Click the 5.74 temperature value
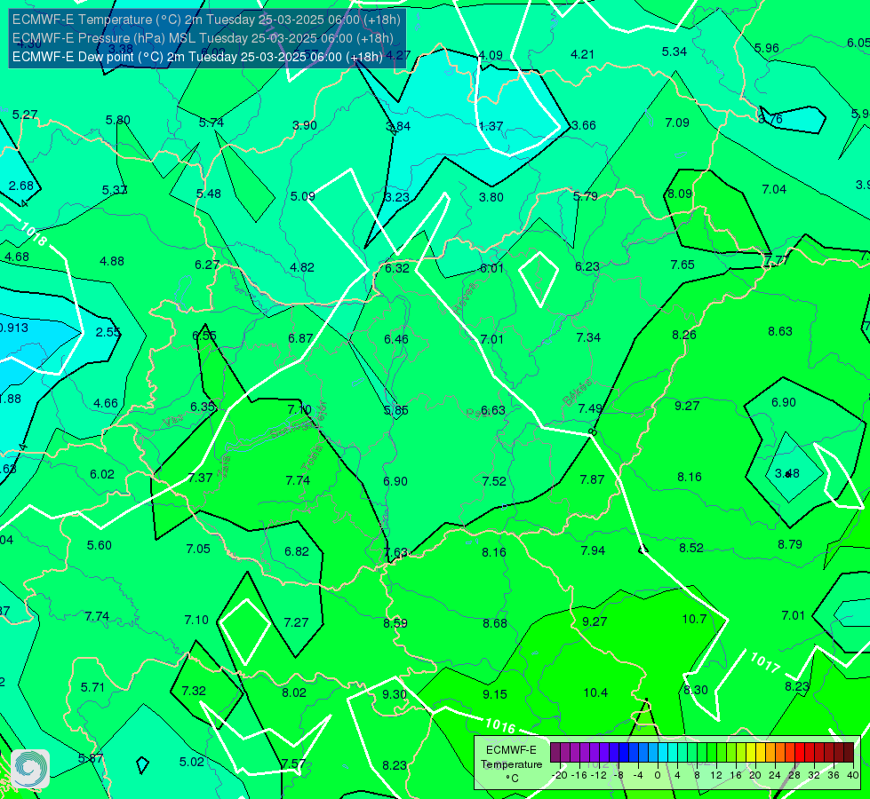 point(211,123)
